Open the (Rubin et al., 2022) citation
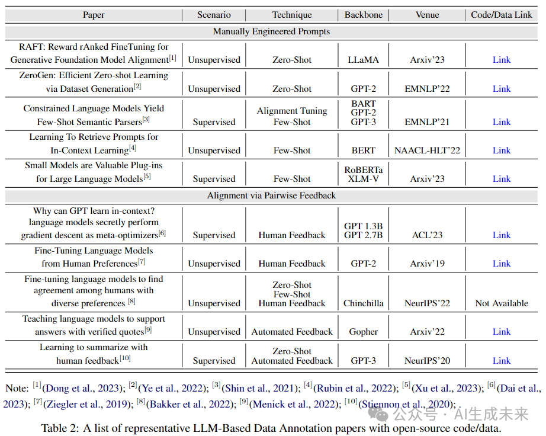The height and width of the screenshot is (436, 546). coord(355,388)
